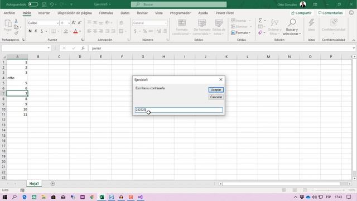Open the Name Box dropdown arrow

pos(49,48)
